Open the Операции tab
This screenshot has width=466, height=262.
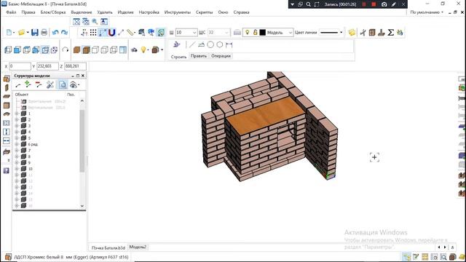[x=221, y=56]
